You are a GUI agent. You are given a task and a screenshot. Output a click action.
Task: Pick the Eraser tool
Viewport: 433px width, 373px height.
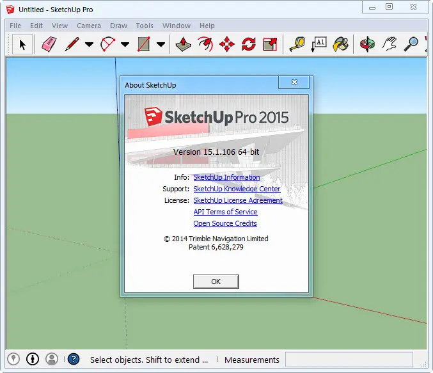[x=49, y=44]
